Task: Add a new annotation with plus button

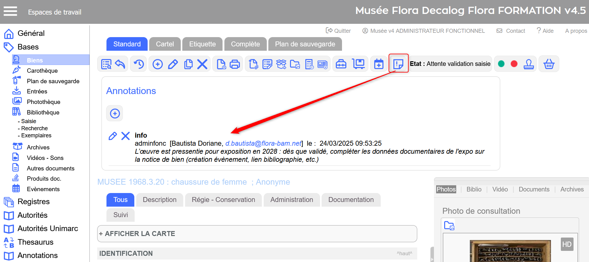Action: tap(115, 114)
